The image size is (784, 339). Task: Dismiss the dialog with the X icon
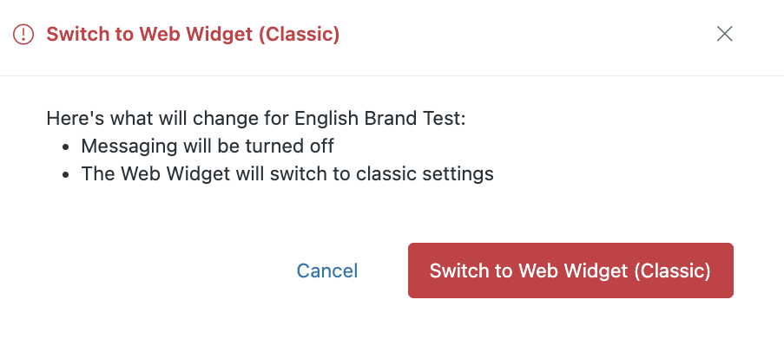[x=724, y=34]
